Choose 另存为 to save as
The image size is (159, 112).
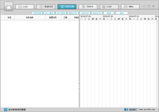88,7
